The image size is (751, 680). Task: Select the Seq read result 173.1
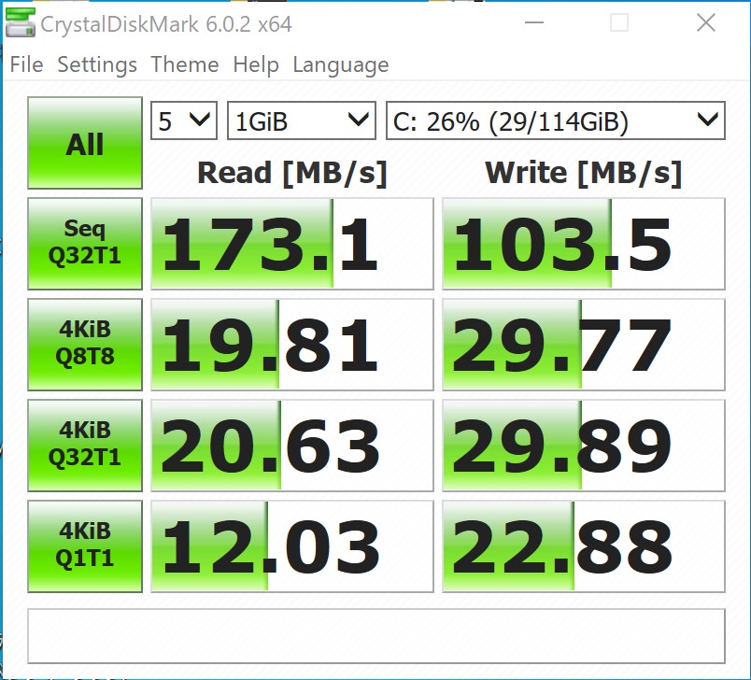pos(292,244)
